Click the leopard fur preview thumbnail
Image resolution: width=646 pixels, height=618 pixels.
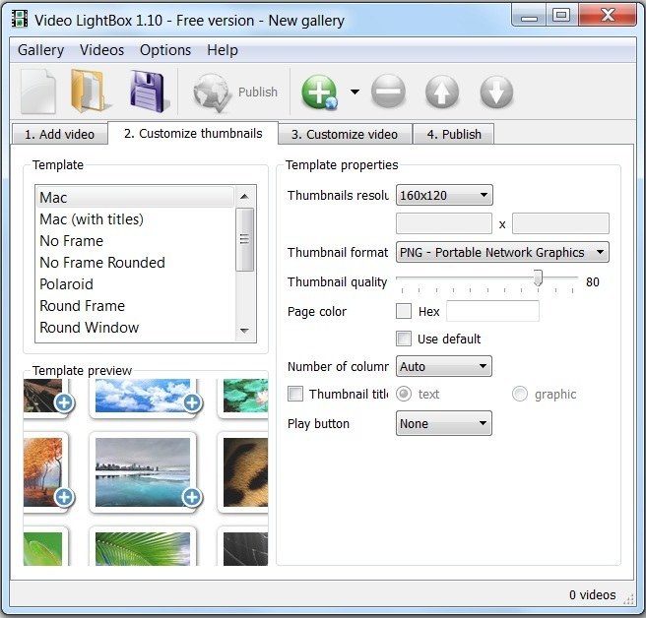click(x=245, y=471)
